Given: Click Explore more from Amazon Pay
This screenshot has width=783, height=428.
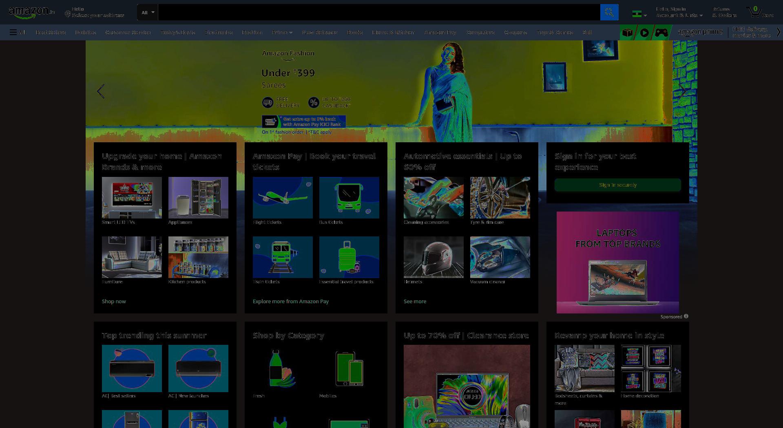Looking at the screenshot, I should (291, 301).
